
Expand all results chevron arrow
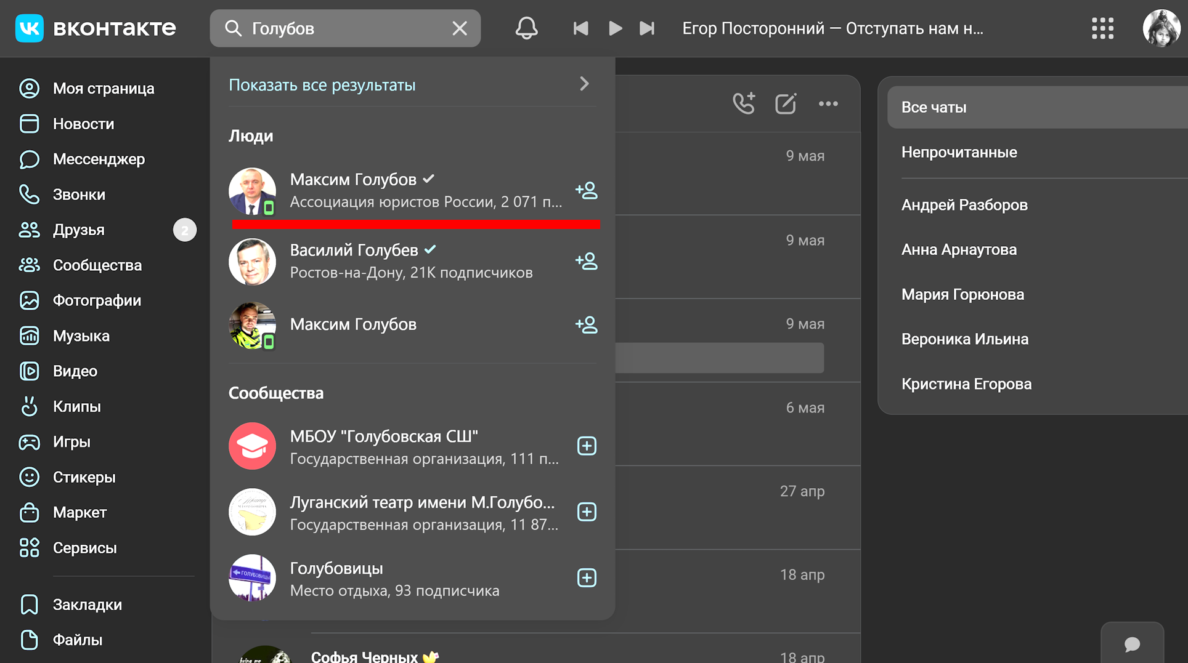[x=584, y=84]
